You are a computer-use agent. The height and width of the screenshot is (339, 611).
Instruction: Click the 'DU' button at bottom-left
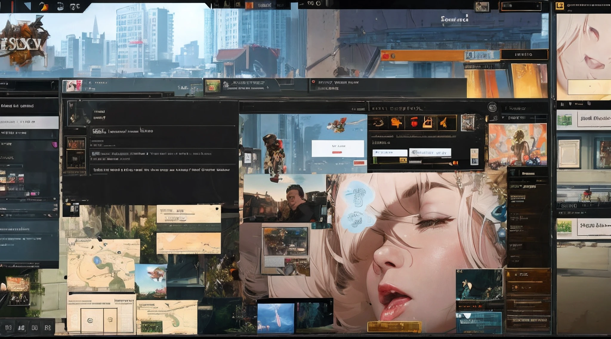(35, 328)
